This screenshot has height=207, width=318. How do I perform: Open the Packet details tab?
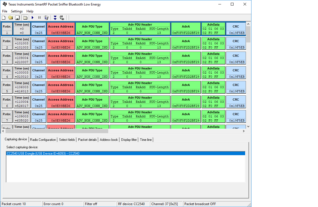[88, 139]
